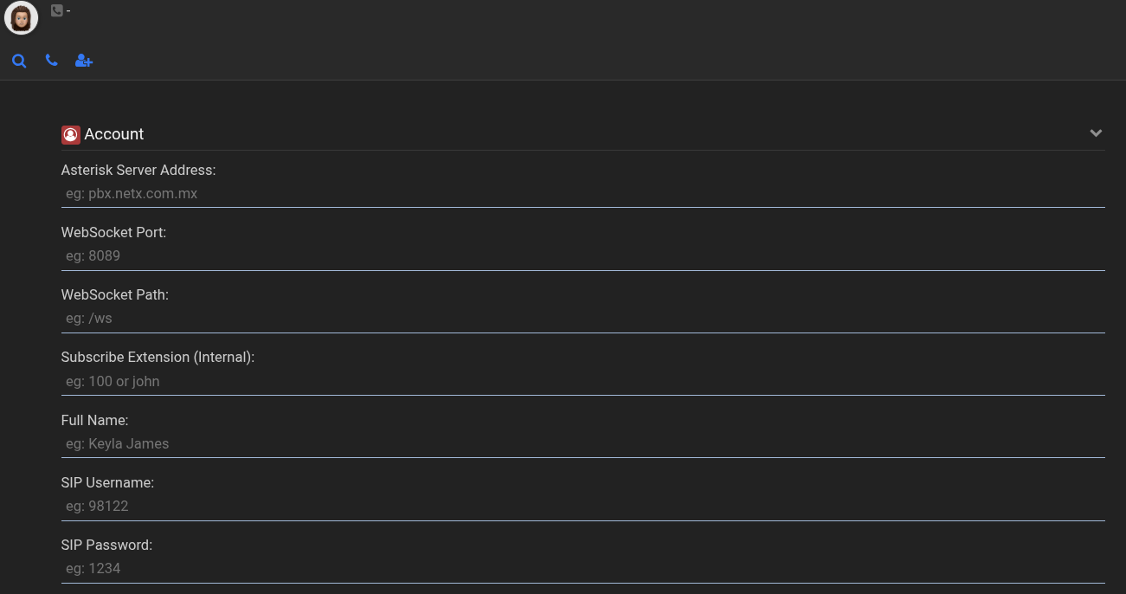The image size is (1126, 594).
Task: Click the Full Name label text
Action: [94, 420]
